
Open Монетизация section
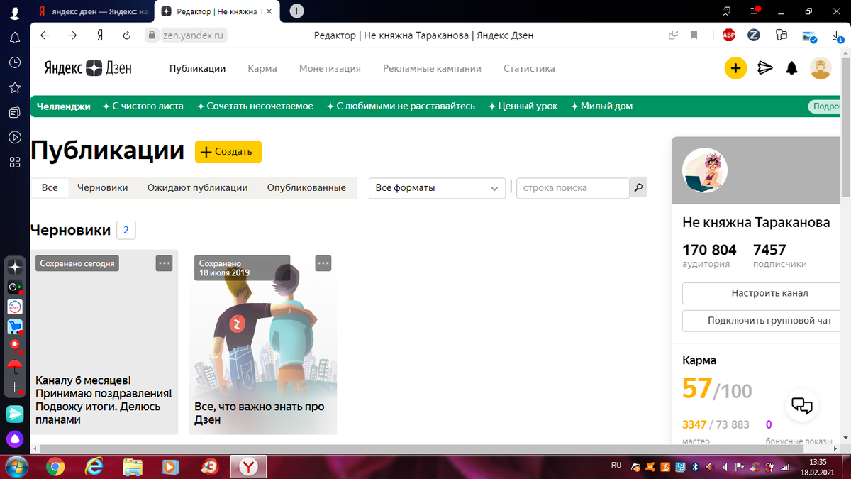tap(330, 69)
